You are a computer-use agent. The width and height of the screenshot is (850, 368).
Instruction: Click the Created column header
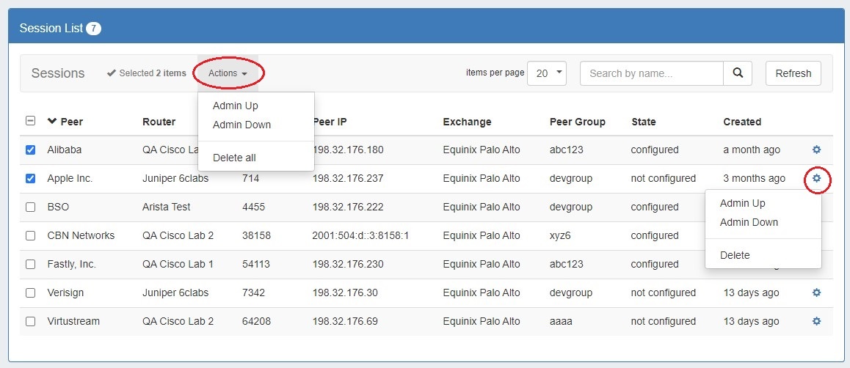coord(742,122)
